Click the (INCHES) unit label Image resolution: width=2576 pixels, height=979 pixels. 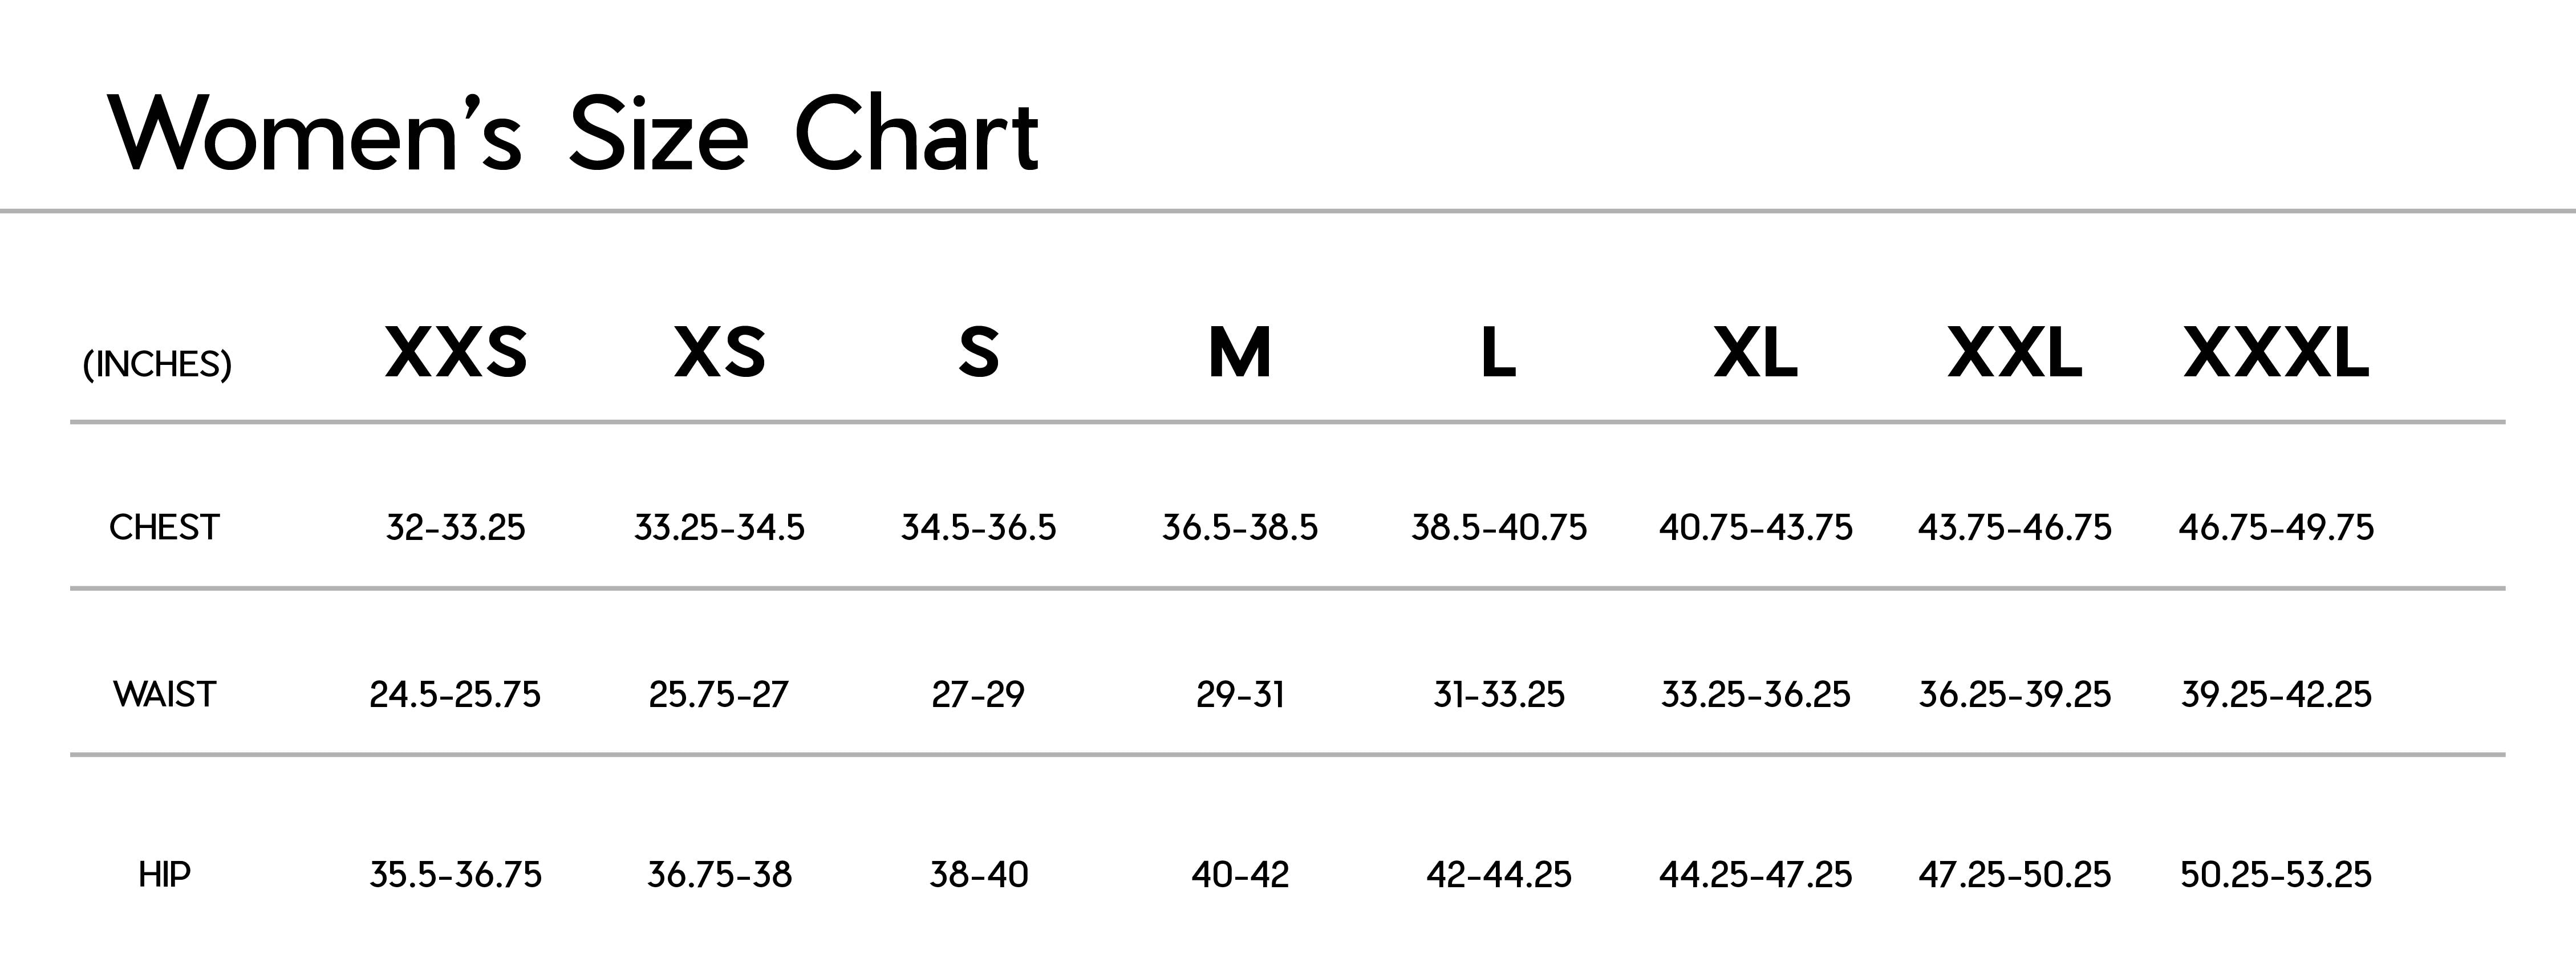click(157, 364)
